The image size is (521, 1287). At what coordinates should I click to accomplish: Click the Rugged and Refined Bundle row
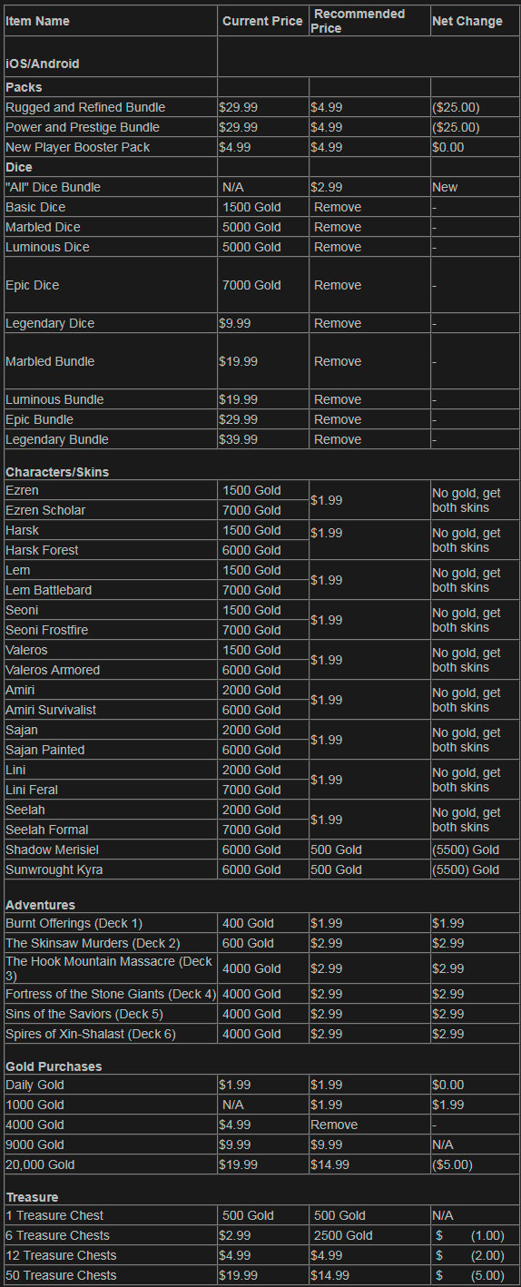(261, 107)
